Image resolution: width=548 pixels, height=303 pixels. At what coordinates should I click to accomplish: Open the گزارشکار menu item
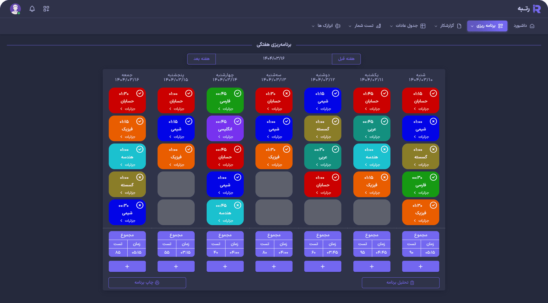pos(448,26)
